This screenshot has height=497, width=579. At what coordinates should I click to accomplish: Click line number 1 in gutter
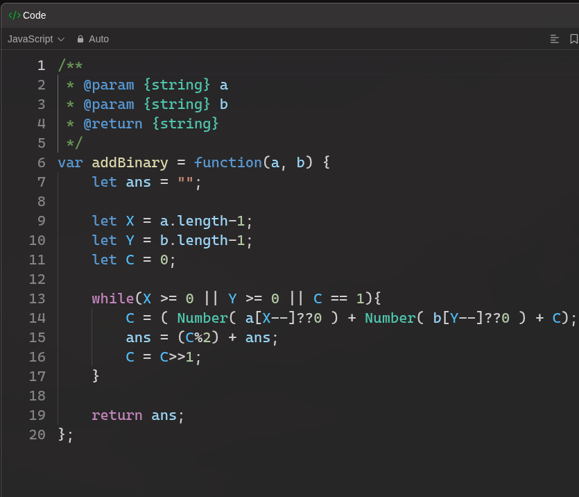pos(42,66)
